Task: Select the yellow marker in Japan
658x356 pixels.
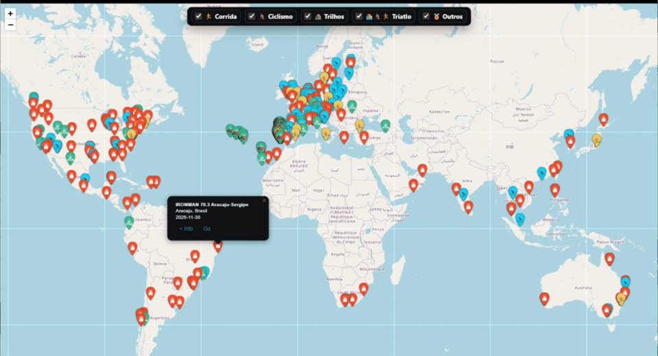Action: (x=597, y=140)
